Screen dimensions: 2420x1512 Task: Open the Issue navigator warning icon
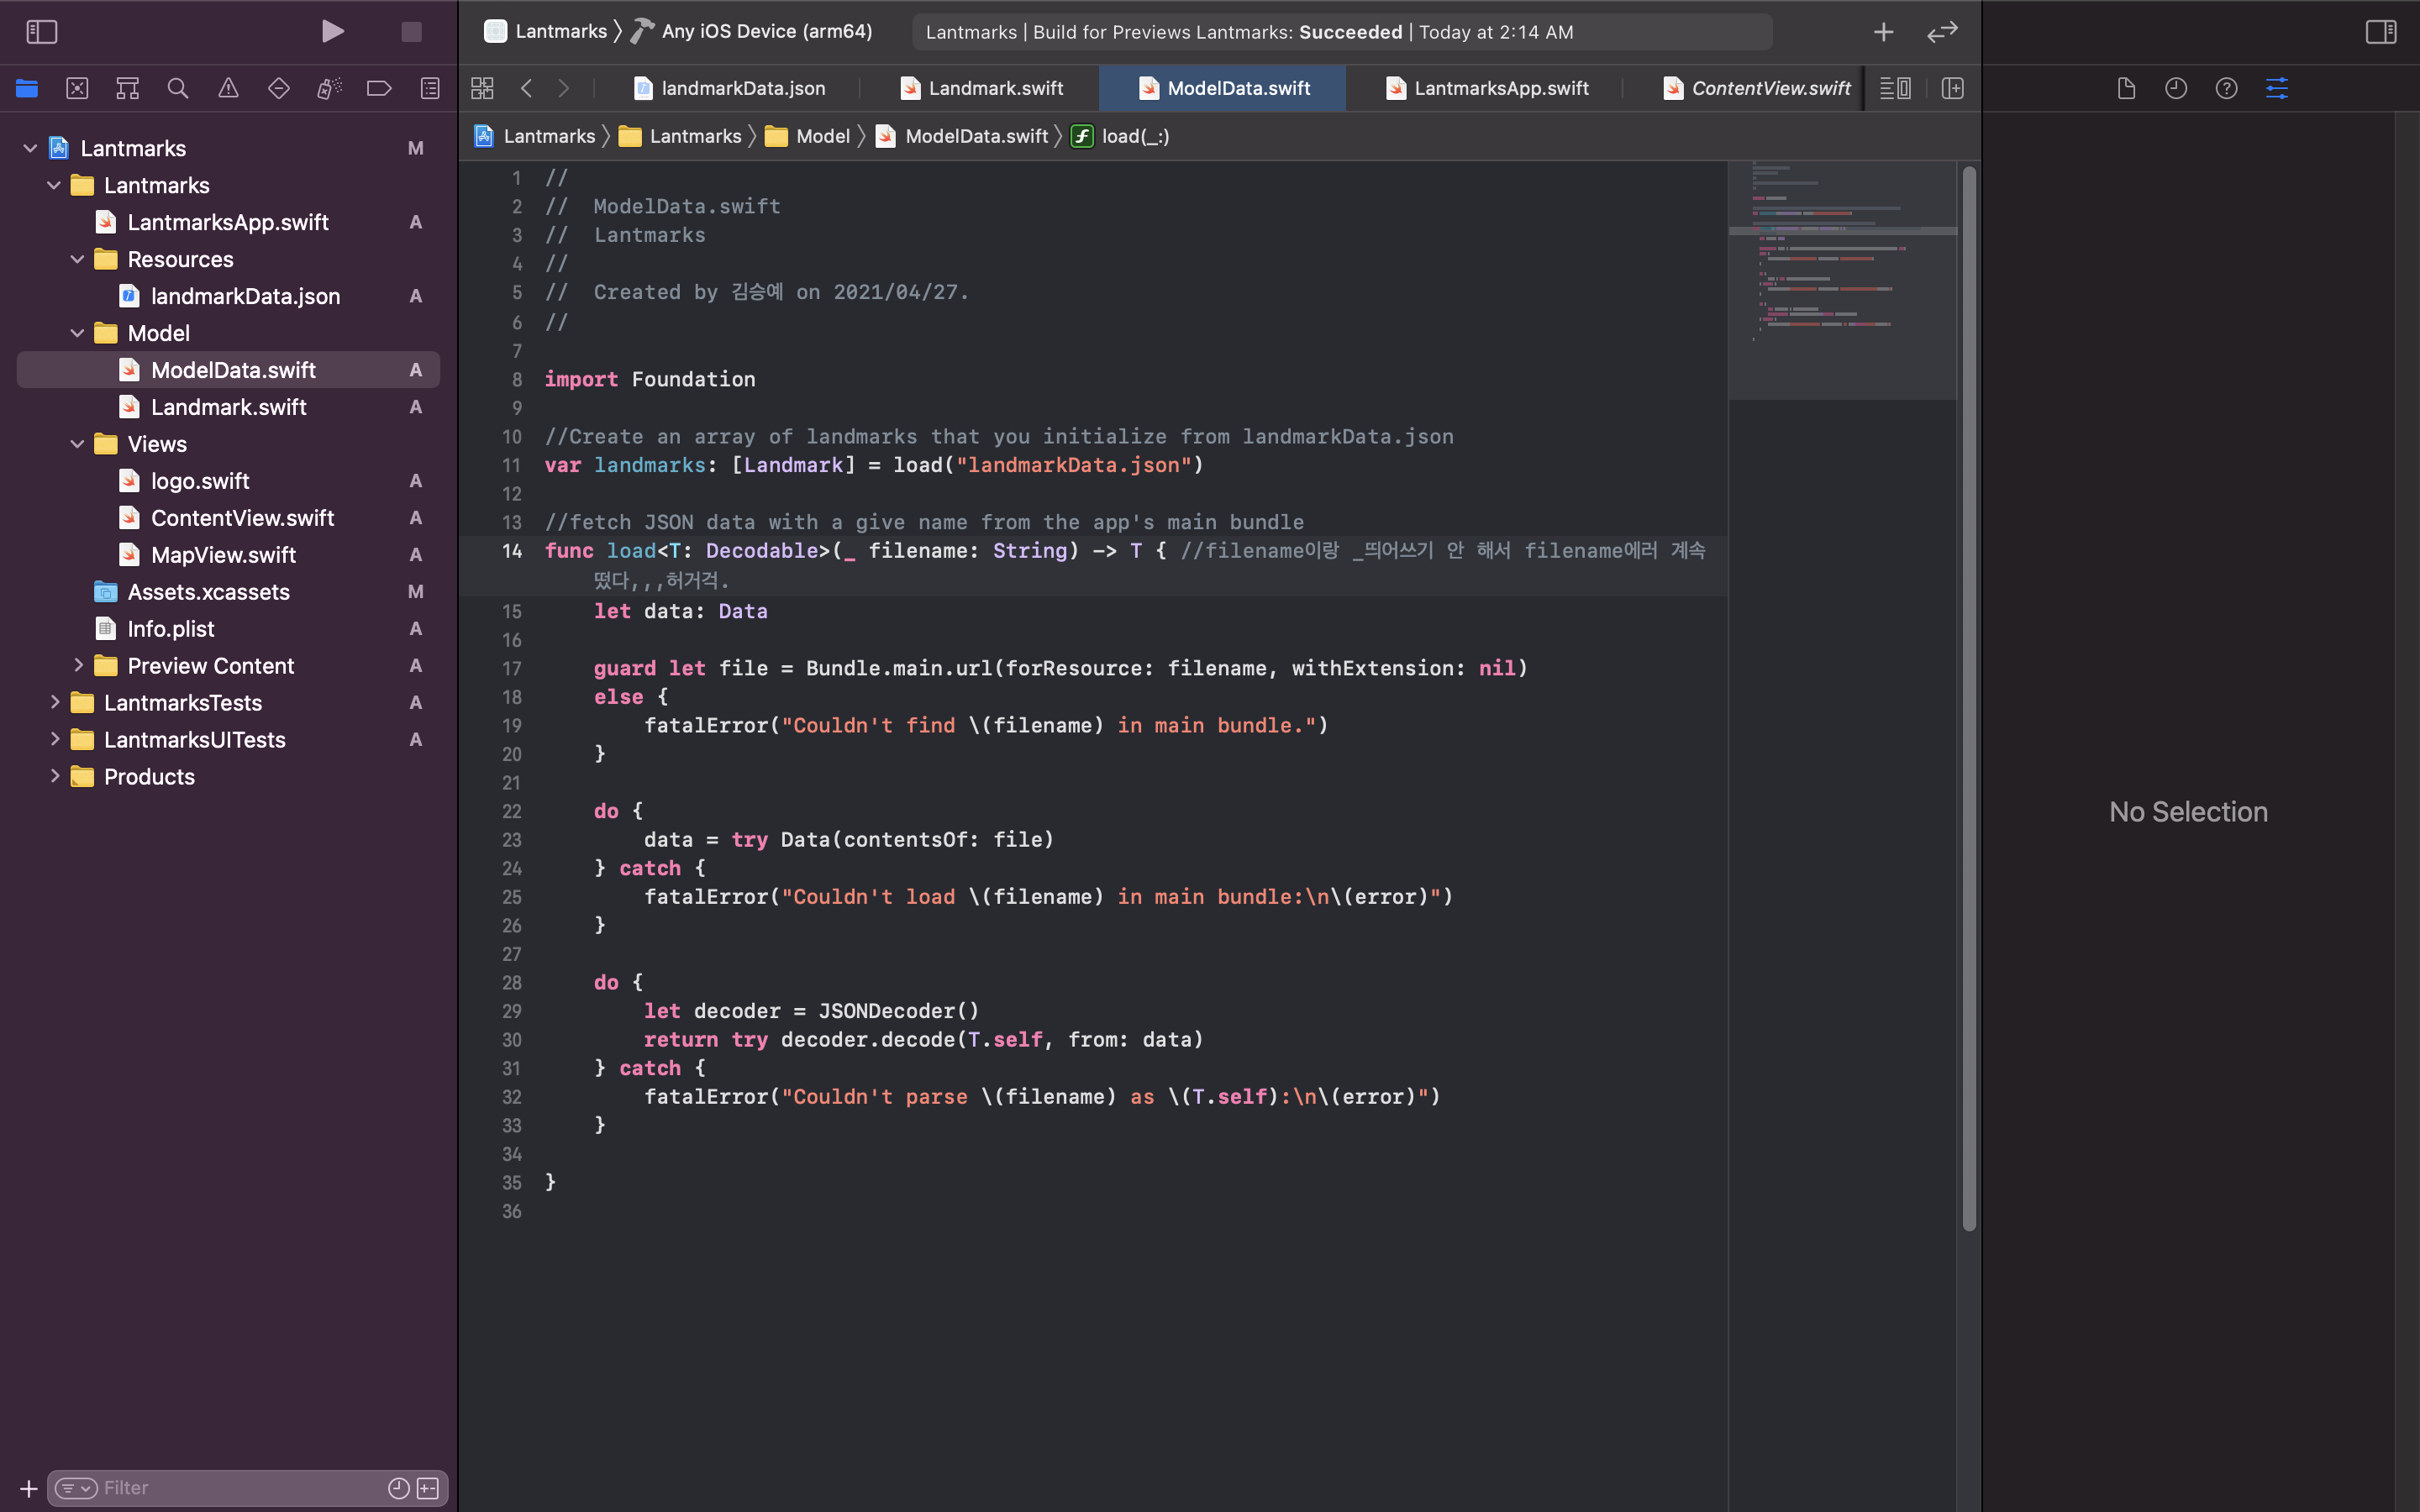click(228, 88)
